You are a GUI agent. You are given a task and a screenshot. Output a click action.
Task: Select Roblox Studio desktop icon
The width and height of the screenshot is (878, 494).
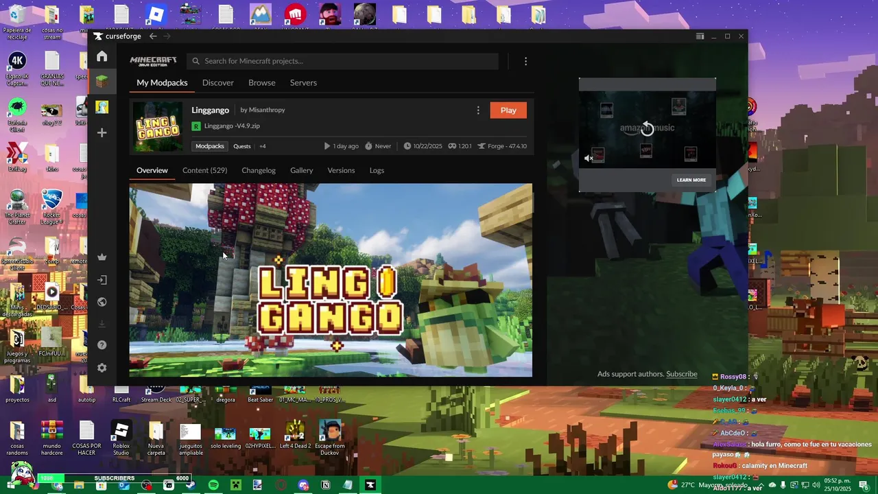(x=121, y=438)
